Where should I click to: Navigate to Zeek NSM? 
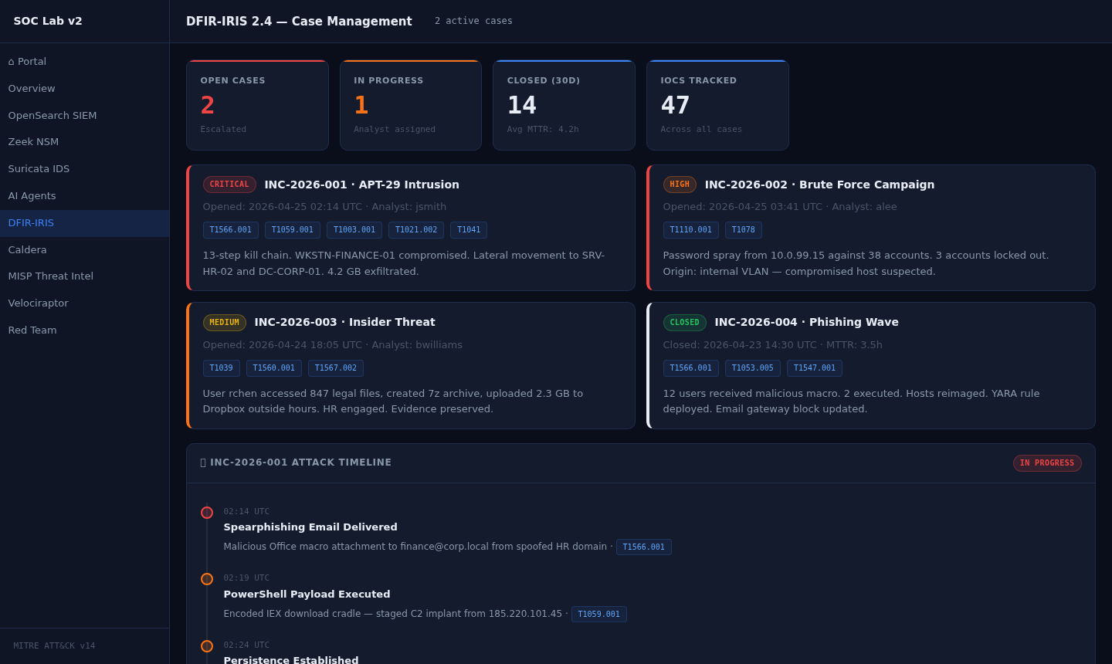click(x=84, y=142)
